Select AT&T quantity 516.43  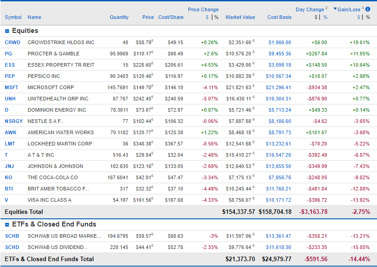[x=121, y=155]
